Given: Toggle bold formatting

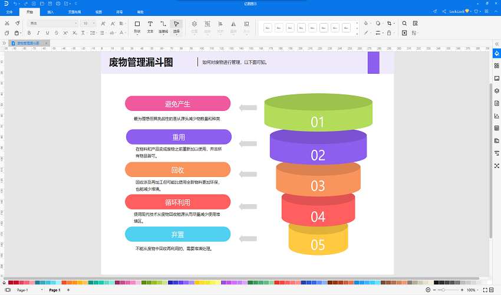Looking at the screenshot, I should pos(29,33).
